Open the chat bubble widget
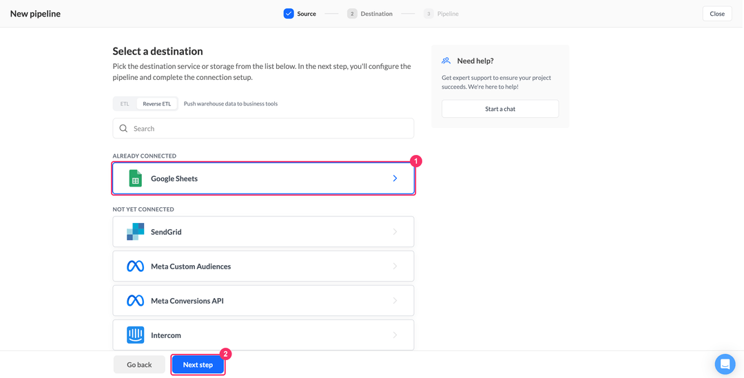 [725, 364]
